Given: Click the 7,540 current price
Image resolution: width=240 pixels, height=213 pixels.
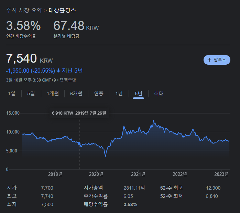Looking at the screenshot, I should (21, 58).
